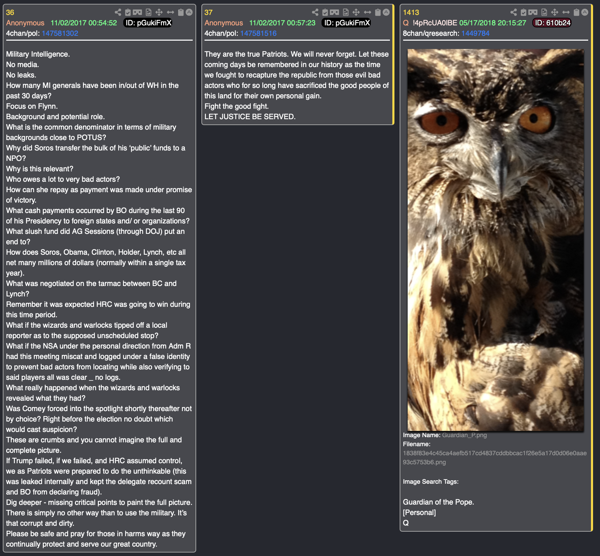This screenshot has height=556, width=600.
Task: Click the image file icon on post 37
Action: click(346, 13)
